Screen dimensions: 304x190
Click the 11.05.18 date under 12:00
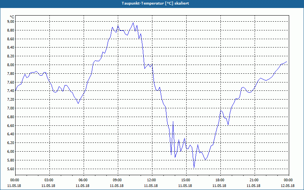click(151, 186)
